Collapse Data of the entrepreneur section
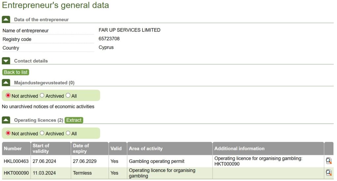 pos(6,19)
